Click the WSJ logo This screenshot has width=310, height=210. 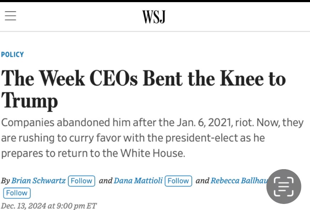click(154, 17)
